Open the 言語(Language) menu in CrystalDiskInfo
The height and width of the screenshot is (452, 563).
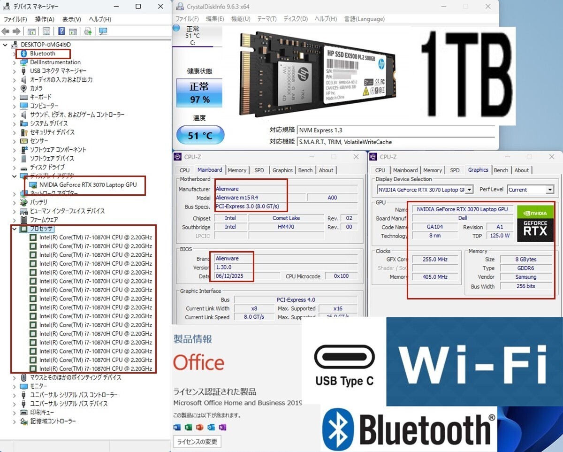(365, 19)
